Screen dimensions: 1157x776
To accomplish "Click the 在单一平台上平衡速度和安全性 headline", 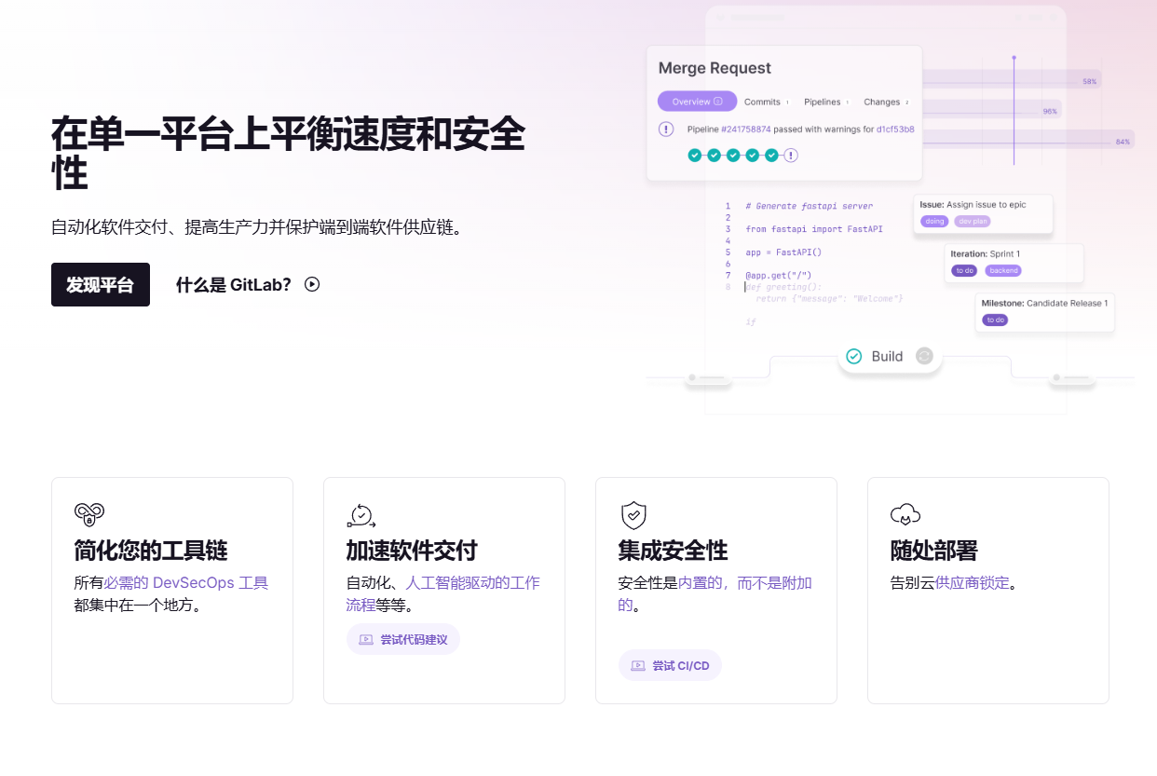I will (288, 155).
